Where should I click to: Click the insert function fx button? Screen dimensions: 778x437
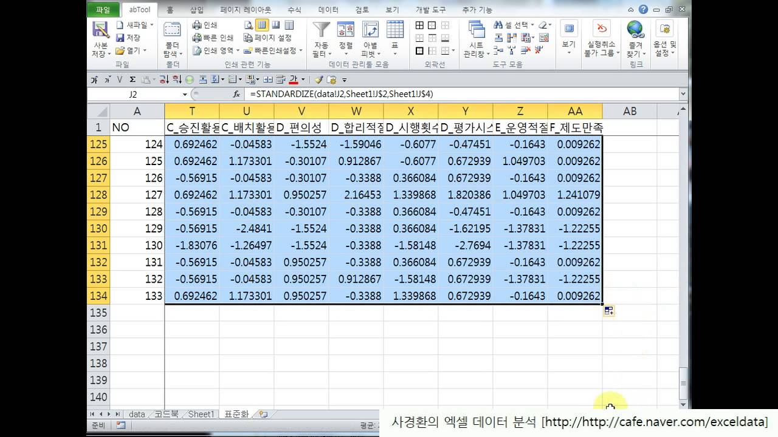pos(236,95)
